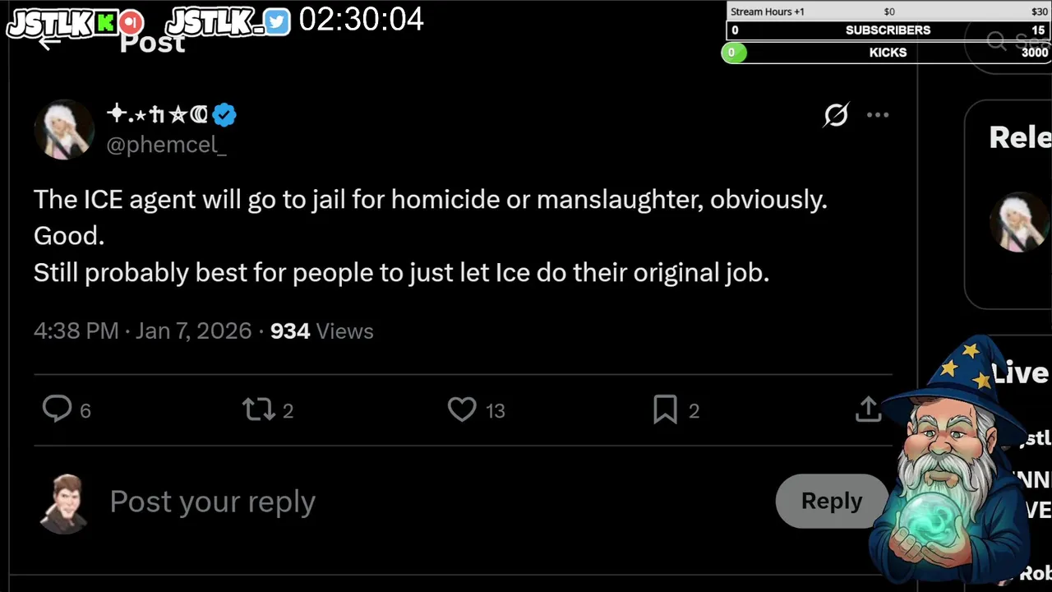
Task: Click the green Kicks progress bar
Action: point(734,53)
